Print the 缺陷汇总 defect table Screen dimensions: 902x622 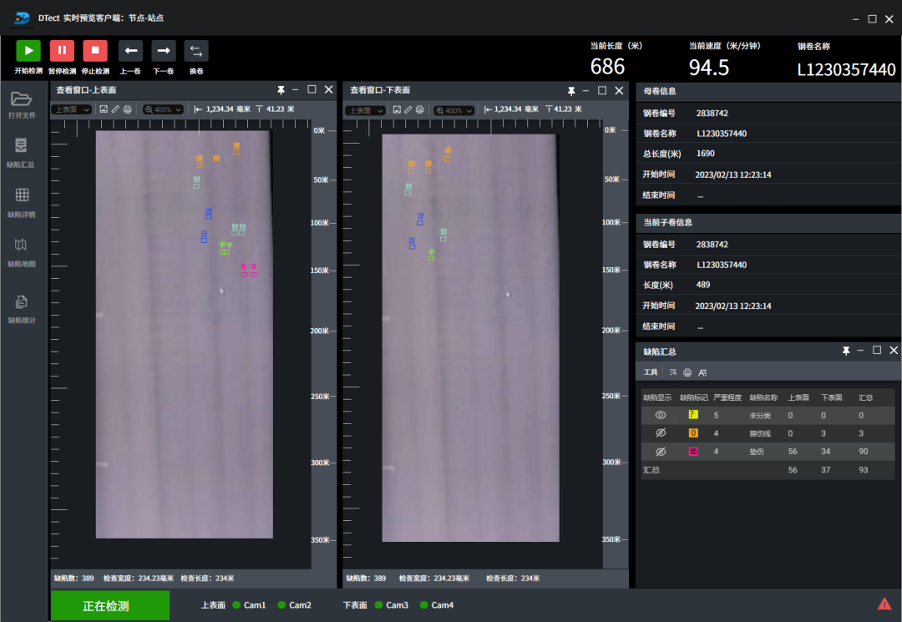click(687, 372)
